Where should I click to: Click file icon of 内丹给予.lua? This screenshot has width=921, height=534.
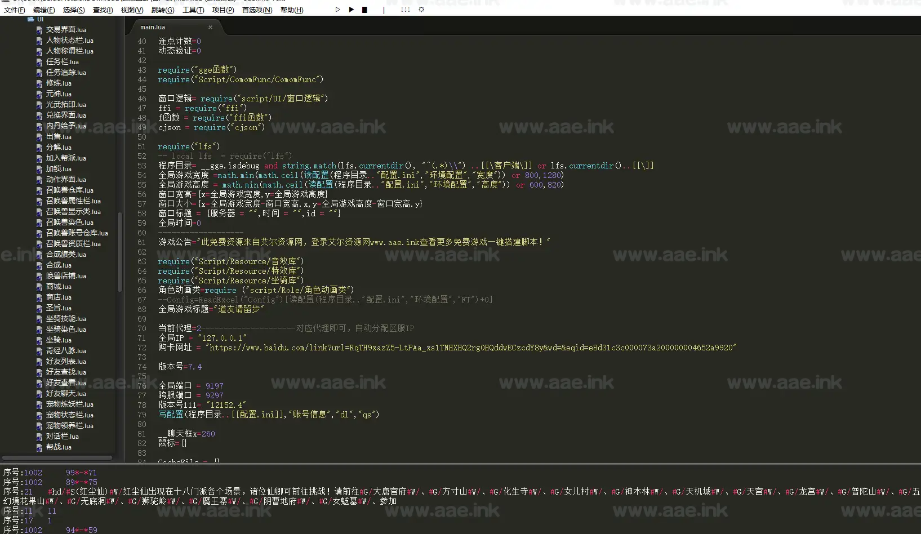click(x=39, y=126)
